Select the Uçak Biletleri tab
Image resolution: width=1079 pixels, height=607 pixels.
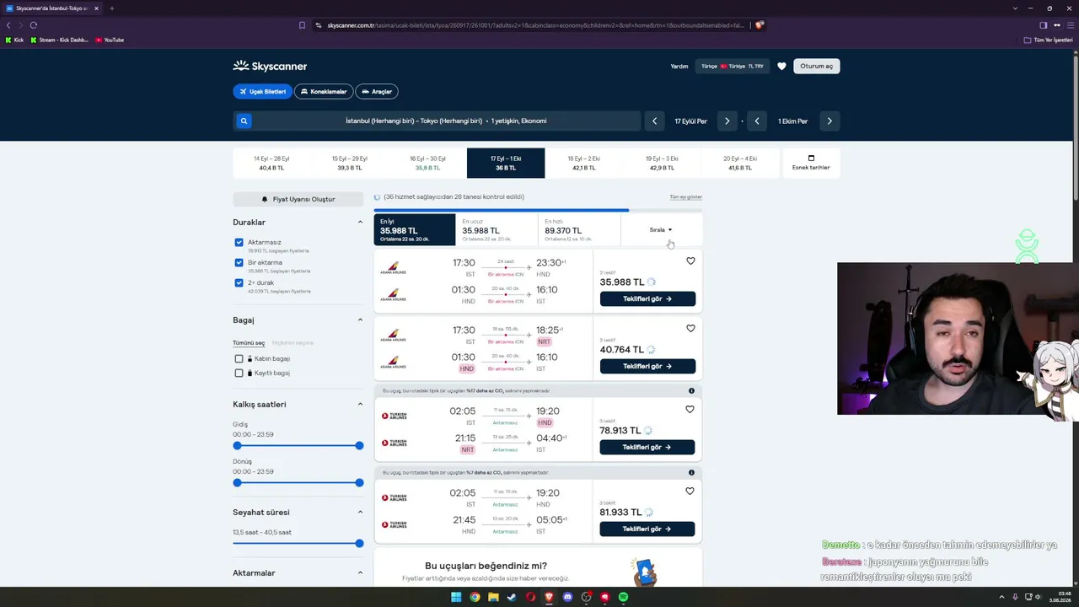tap(262, 91)
